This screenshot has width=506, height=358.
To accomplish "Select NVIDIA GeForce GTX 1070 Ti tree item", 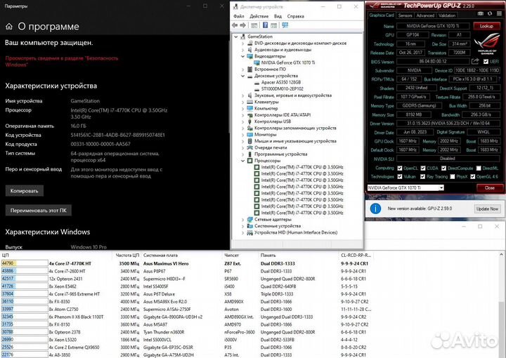I will tap(288, 63).
